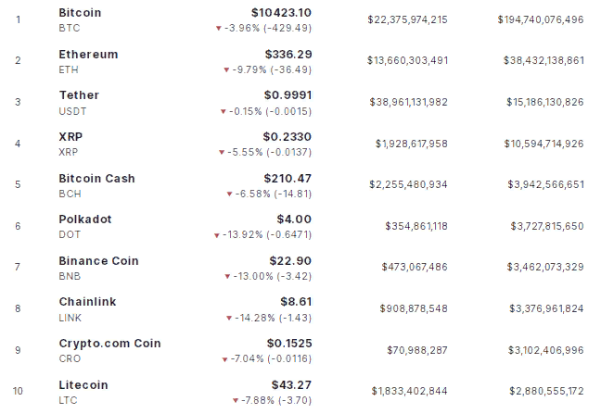
Task: Open the XRP coin details
Action: point(70,136)
